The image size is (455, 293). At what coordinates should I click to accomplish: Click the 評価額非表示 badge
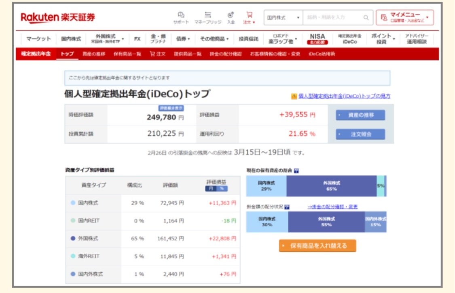pos(171,108)
